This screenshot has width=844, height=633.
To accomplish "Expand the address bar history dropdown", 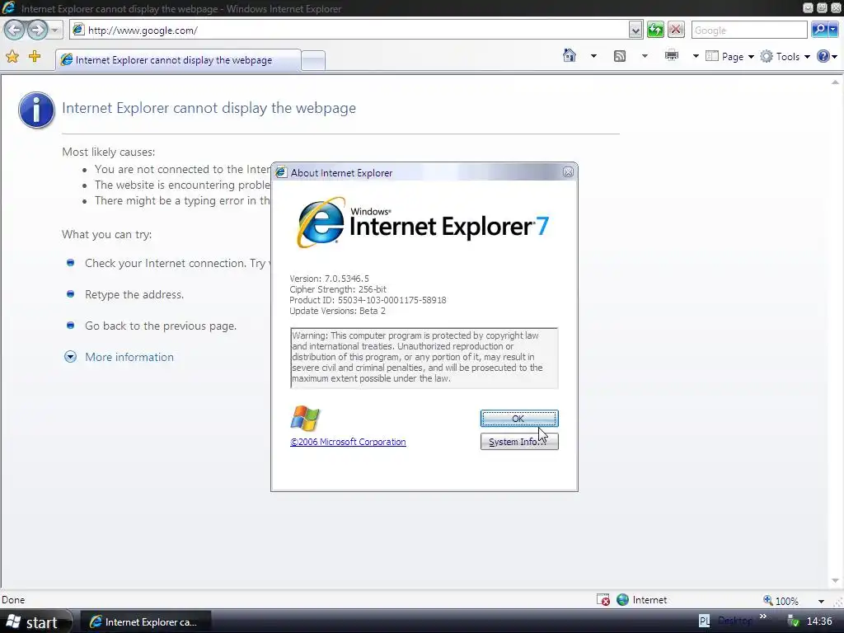I will (635, 30).
